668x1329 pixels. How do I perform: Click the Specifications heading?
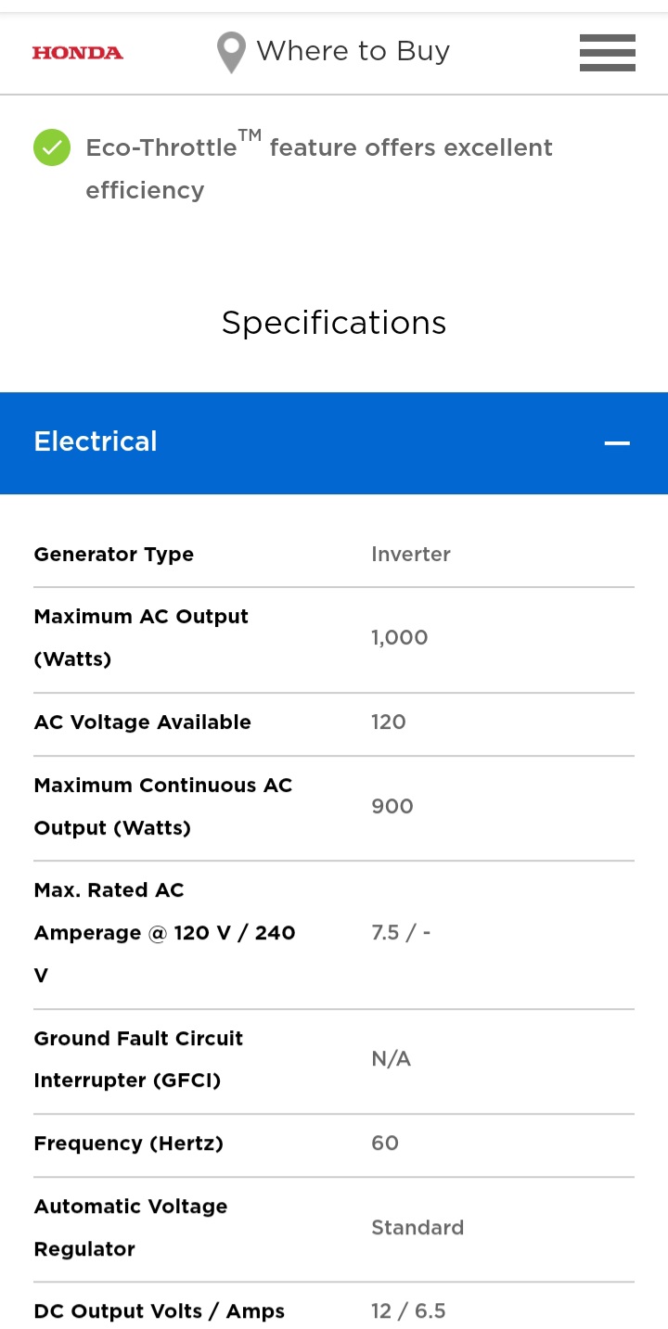click(x=334, y=323)
